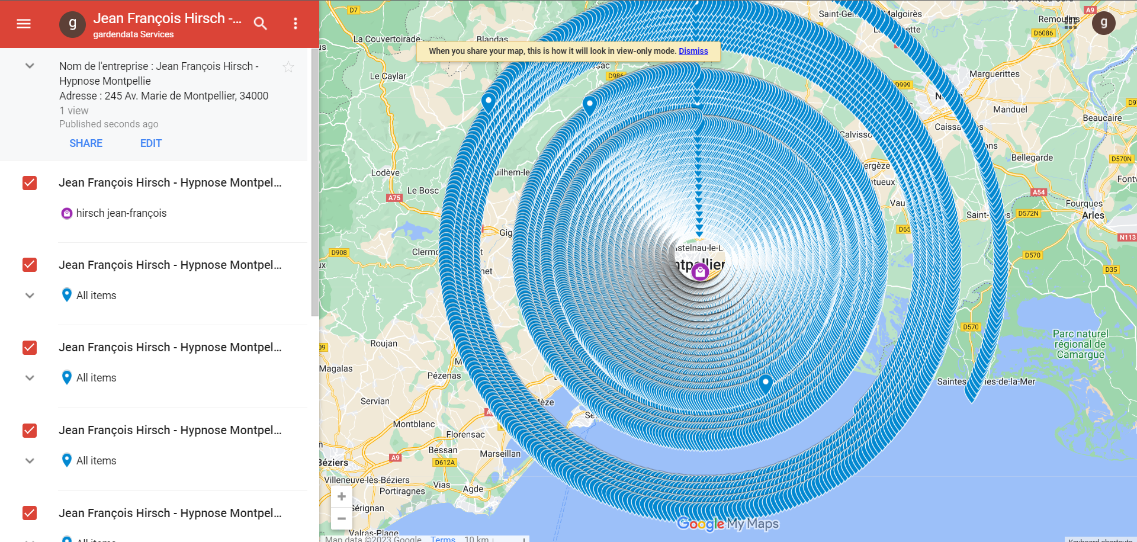Click the search magnifier icon

click(x=261, y=24)
